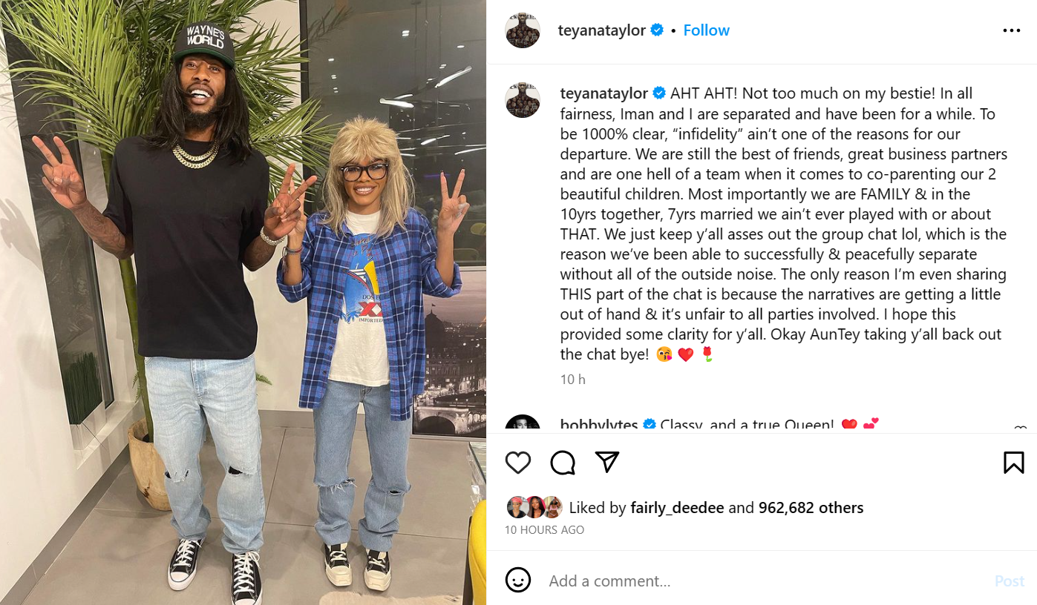Click the Add a comment field
Image resolution: width=1037 pixels, height=605 pixels.
pyautogui.click(x=765, y=581)
